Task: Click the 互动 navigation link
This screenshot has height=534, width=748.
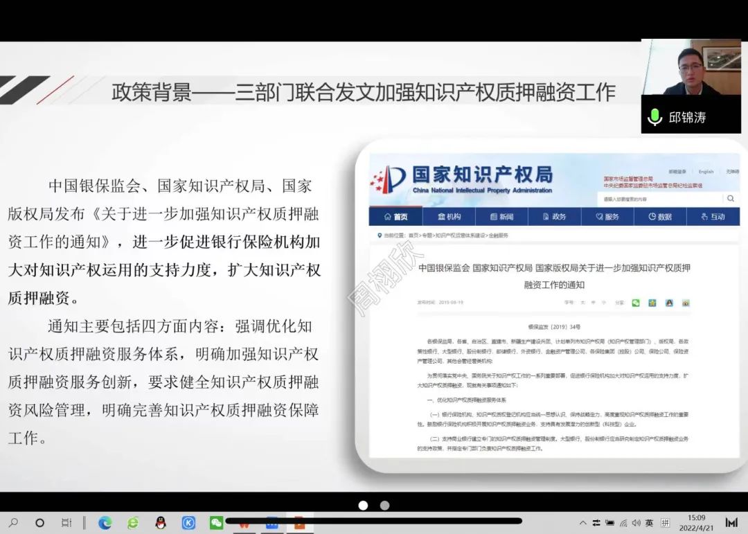Action: (712, 217)
